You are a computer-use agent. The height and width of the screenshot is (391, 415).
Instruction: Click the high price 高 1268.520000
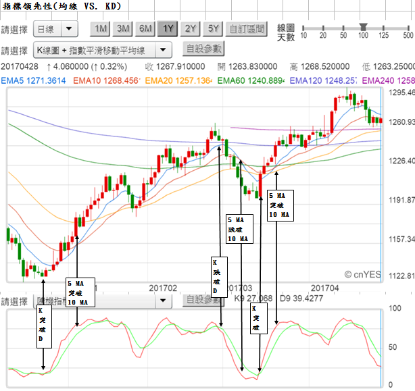click(x=320, y=67)
